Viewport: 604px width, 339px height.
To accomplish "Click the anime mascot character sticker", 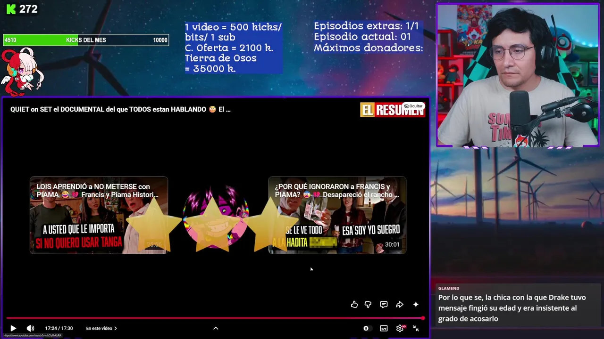I will click(x=22, y=72).
